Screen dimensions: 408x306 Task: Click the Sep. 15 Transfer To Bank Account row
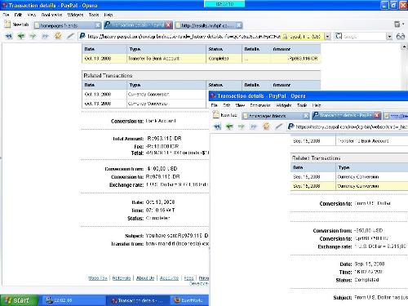349,141
